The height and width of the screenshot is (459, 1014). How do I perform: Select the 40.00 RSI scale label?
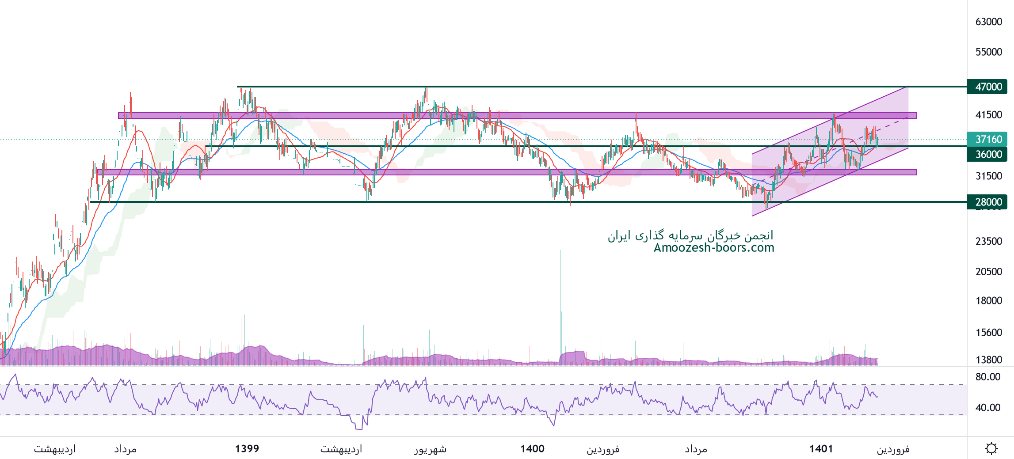[987, 407]
